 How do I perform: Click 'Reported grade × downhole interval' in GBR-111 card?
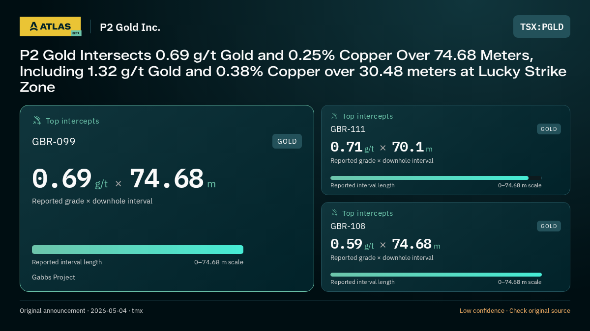coord(382,161)
